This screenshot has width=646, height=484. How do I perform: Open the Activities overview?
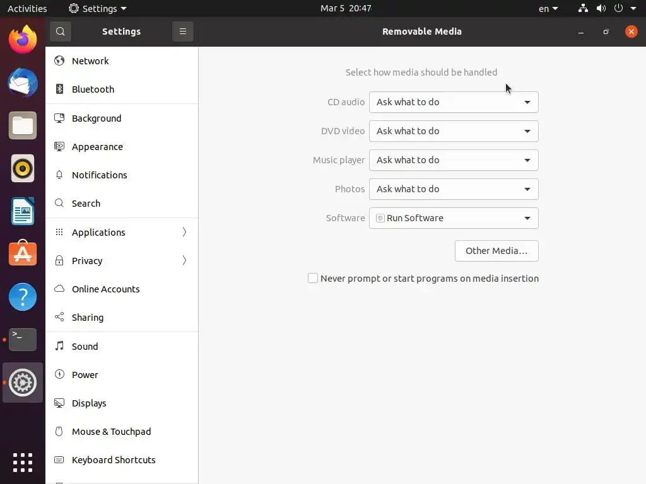point(27,9)
